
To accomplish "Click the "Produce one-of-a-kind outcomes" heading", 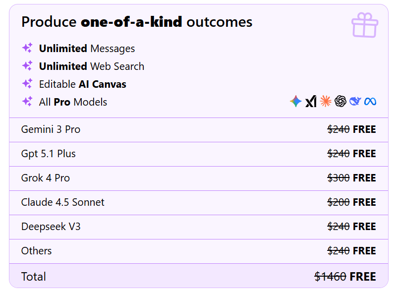I will point(137,22).
